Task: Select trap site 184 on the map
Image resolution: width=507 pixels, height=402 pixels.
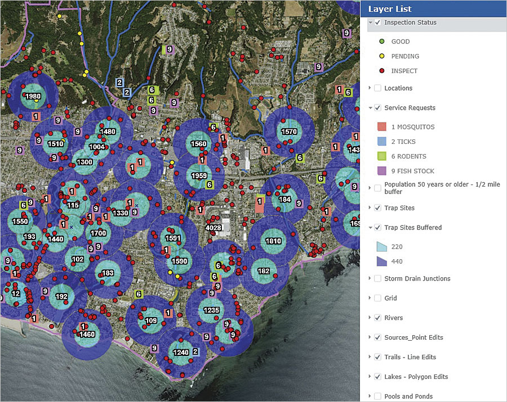Action: 285,200
